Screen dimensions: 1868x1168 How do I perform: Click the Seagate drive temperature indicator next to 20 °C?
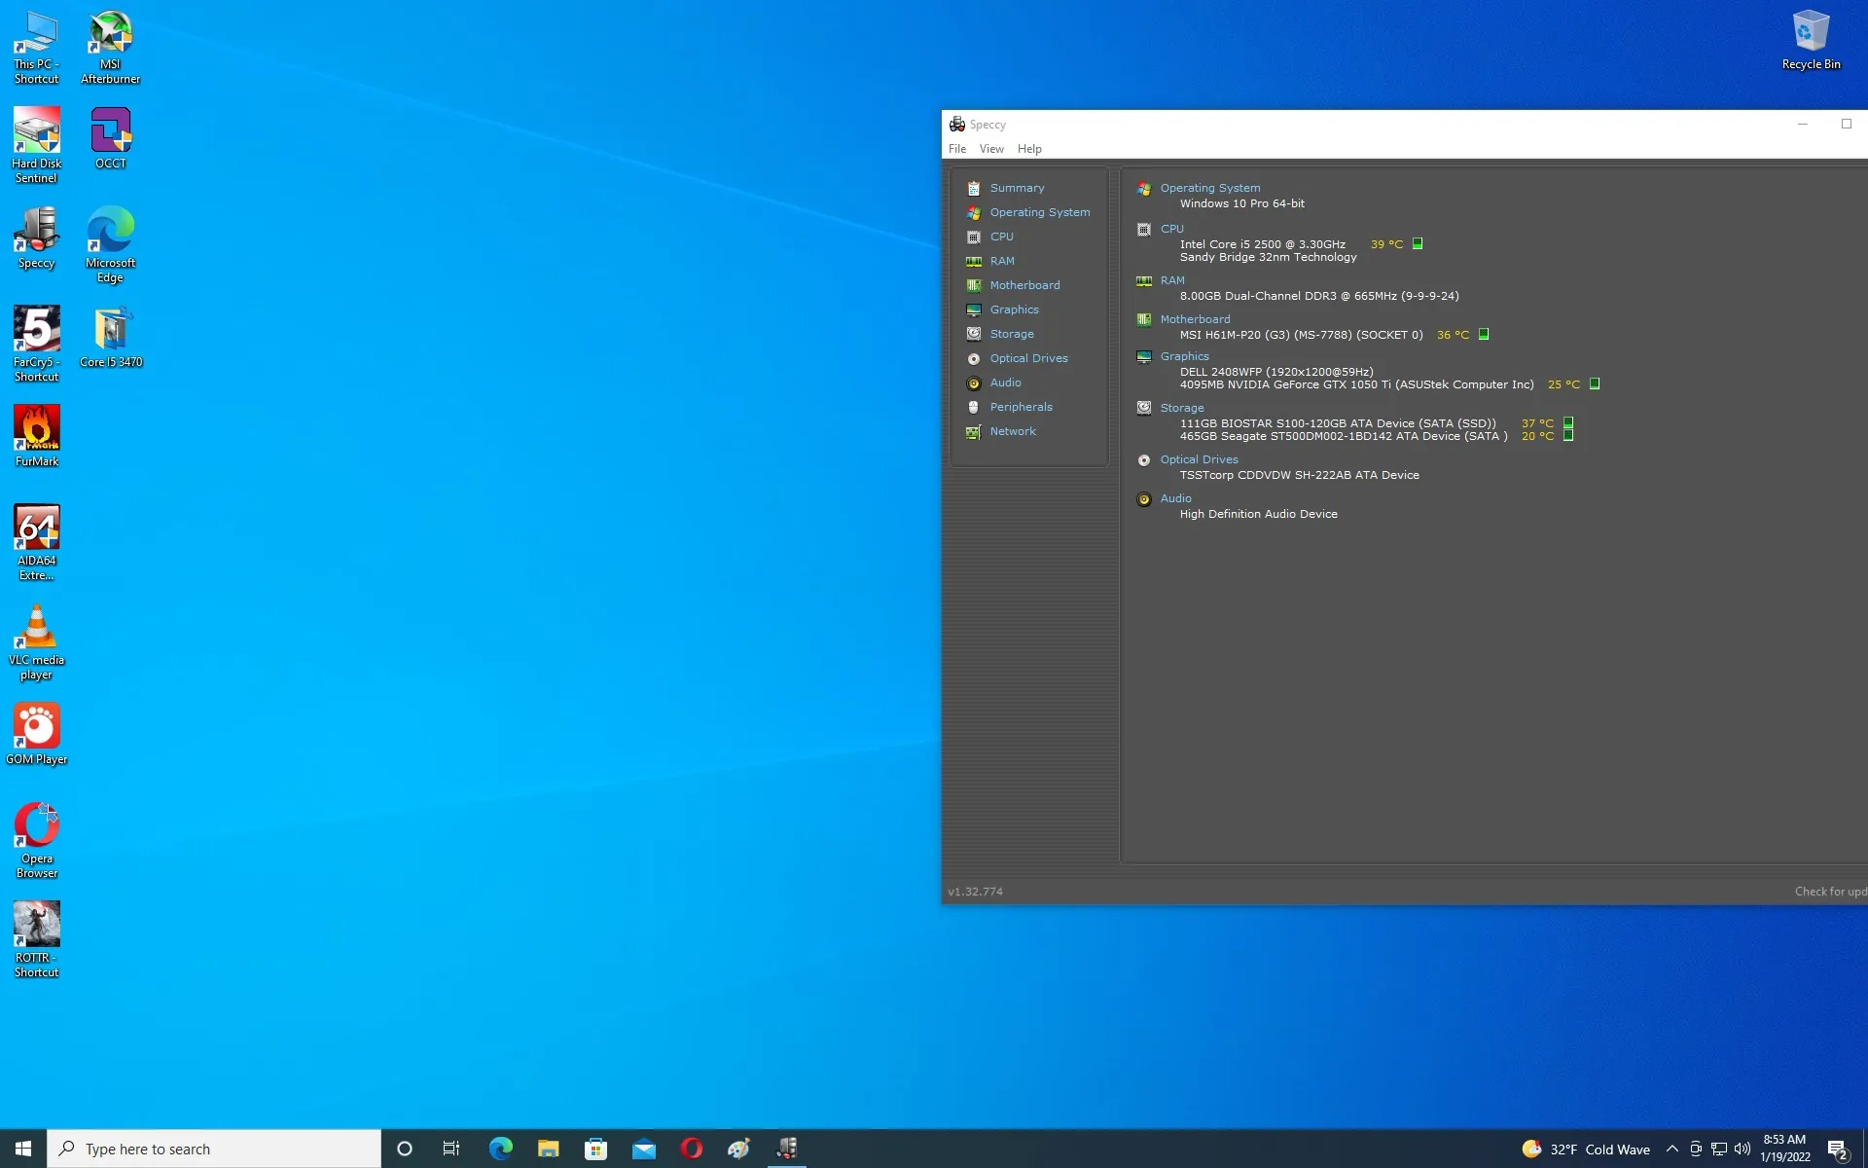click(1568, 435)
